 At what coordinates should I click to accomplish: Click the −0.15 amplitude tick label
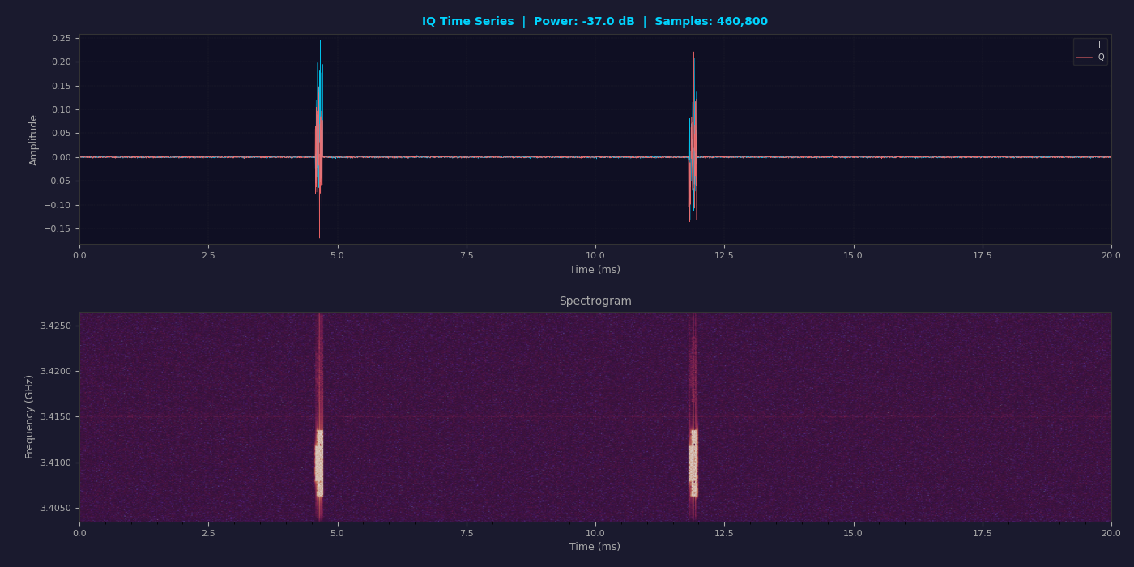click(x=58, y=228)
